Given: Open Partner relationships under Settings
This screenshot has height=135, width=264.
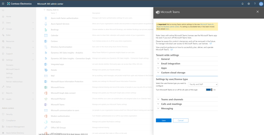Looking at the screenshot, I should tap(14, 82).
